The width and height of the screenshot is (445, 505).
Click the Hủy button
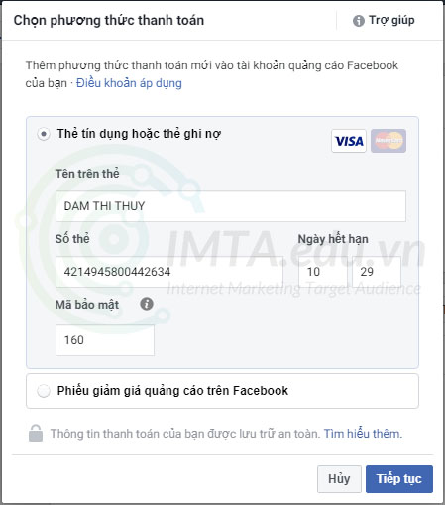339,479
